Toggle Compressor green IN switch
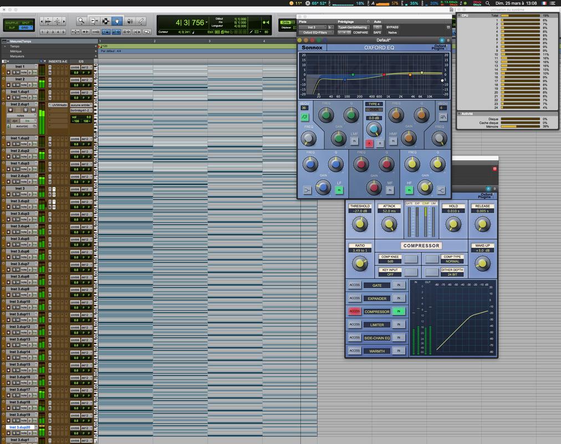Viewport: 561px width, 444px height. [x=399, y=311]
